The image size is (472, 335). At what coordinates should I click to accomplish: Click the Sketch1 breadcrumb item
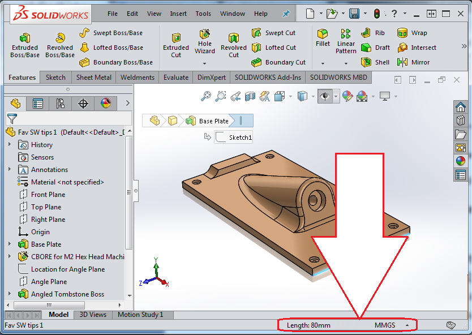pos(234,138)
